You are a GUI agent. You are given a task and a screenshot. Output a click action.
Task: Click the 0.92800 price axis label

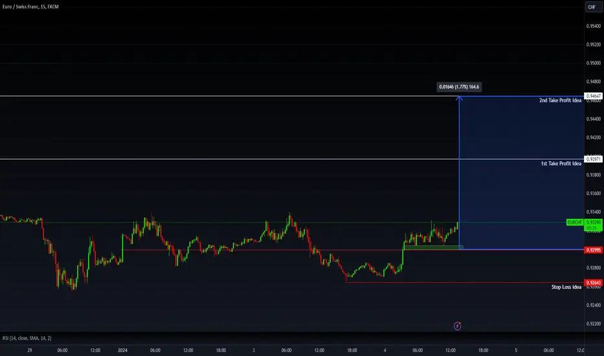click(593, 268)
